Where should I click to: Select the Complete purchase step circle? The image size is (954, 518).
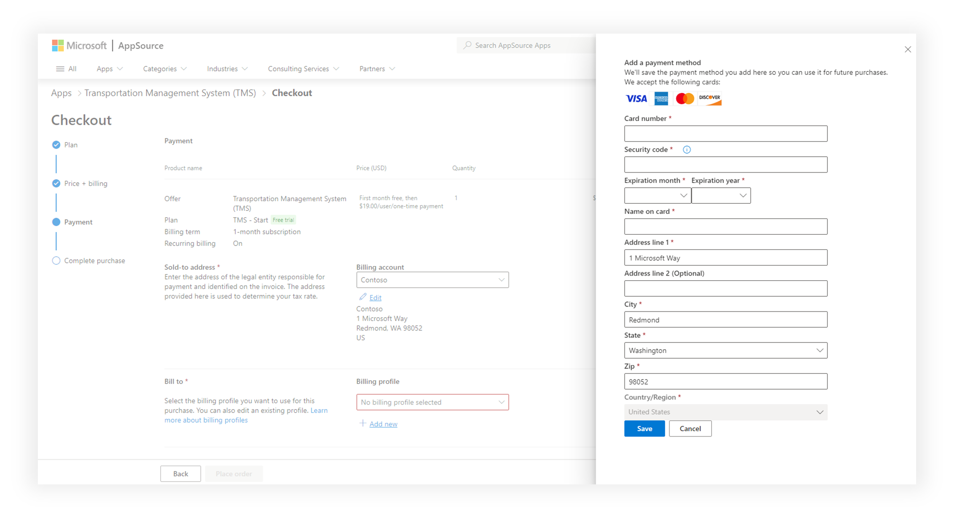(56, 260)
